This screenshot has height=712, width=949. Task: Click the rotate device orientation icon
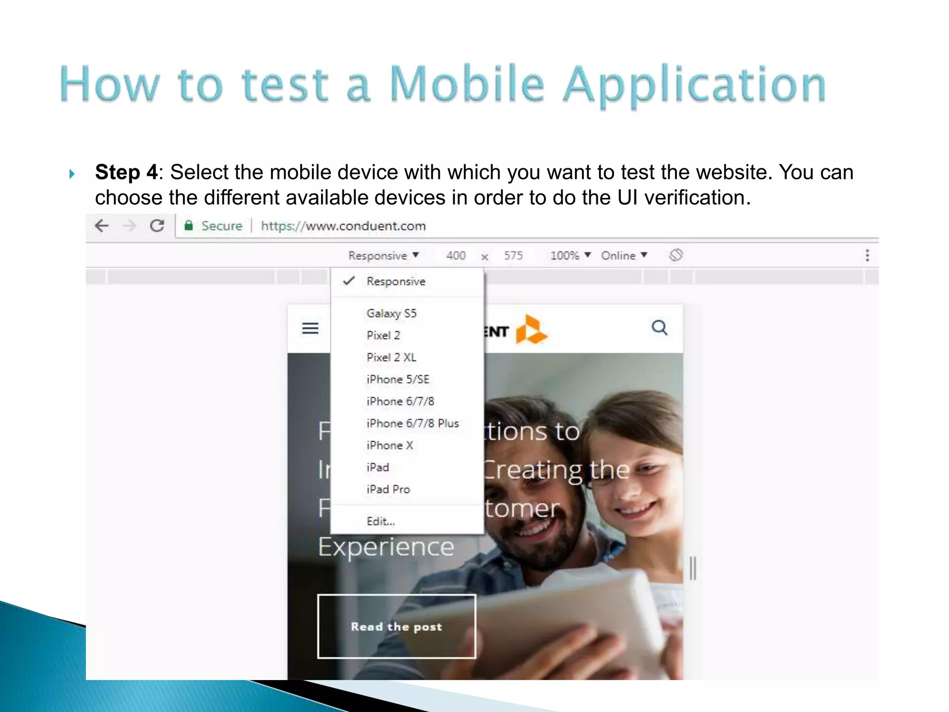[x=676, y=255]
